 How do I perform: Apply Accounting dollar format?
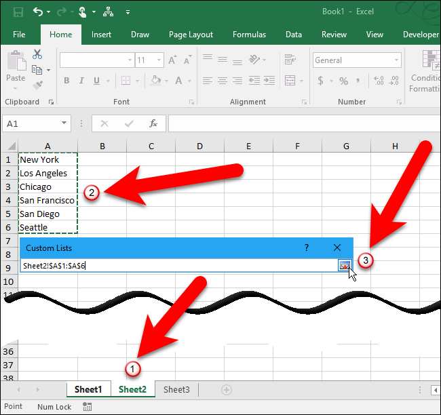click(320, 81)
